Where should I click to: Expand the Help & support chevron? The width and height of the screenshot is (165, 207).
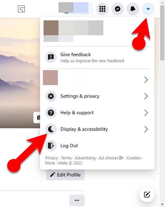(x=146, y=113)
